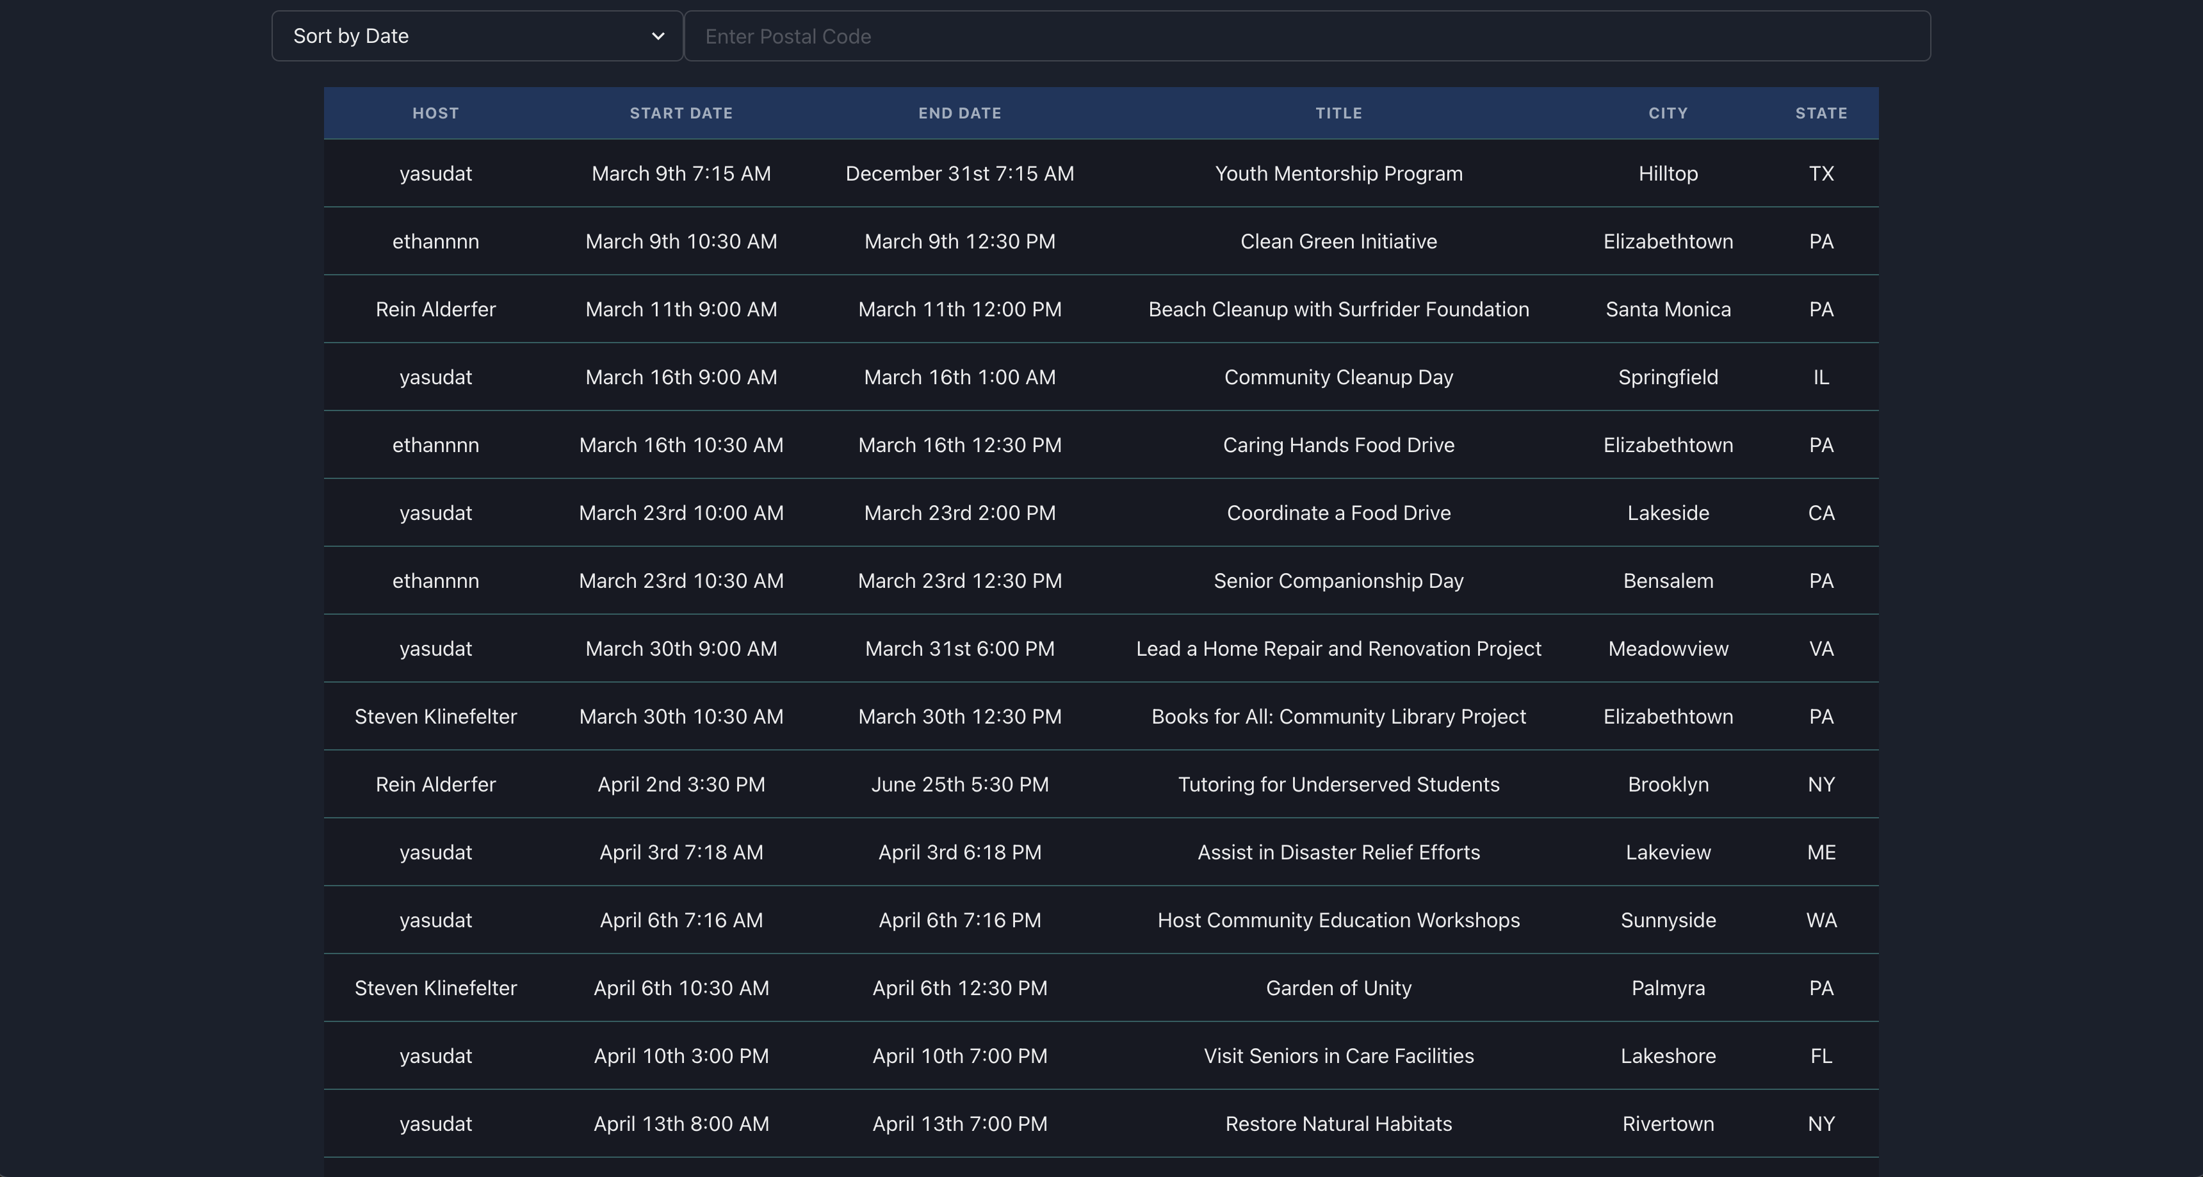Open Books for All: Community Library Project
Screen dimensions: 2203x1177
(x=1338, y=717)
